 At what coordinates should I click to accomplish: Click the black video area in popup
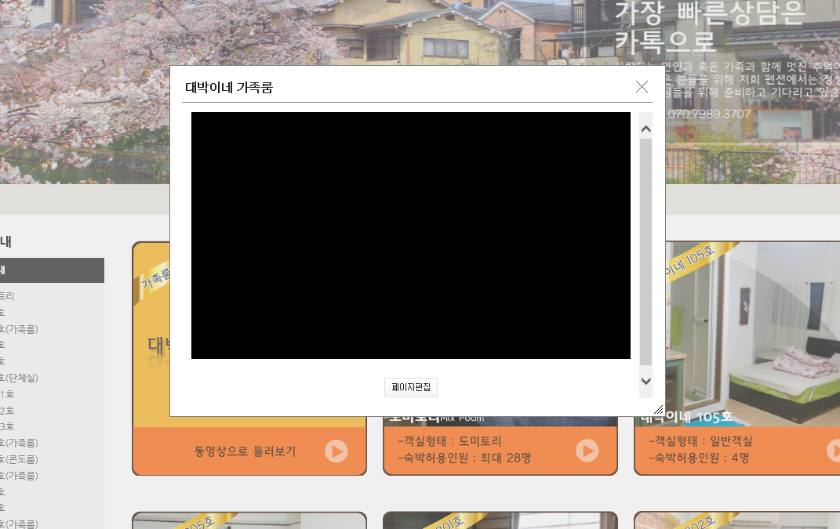point(410,235)
